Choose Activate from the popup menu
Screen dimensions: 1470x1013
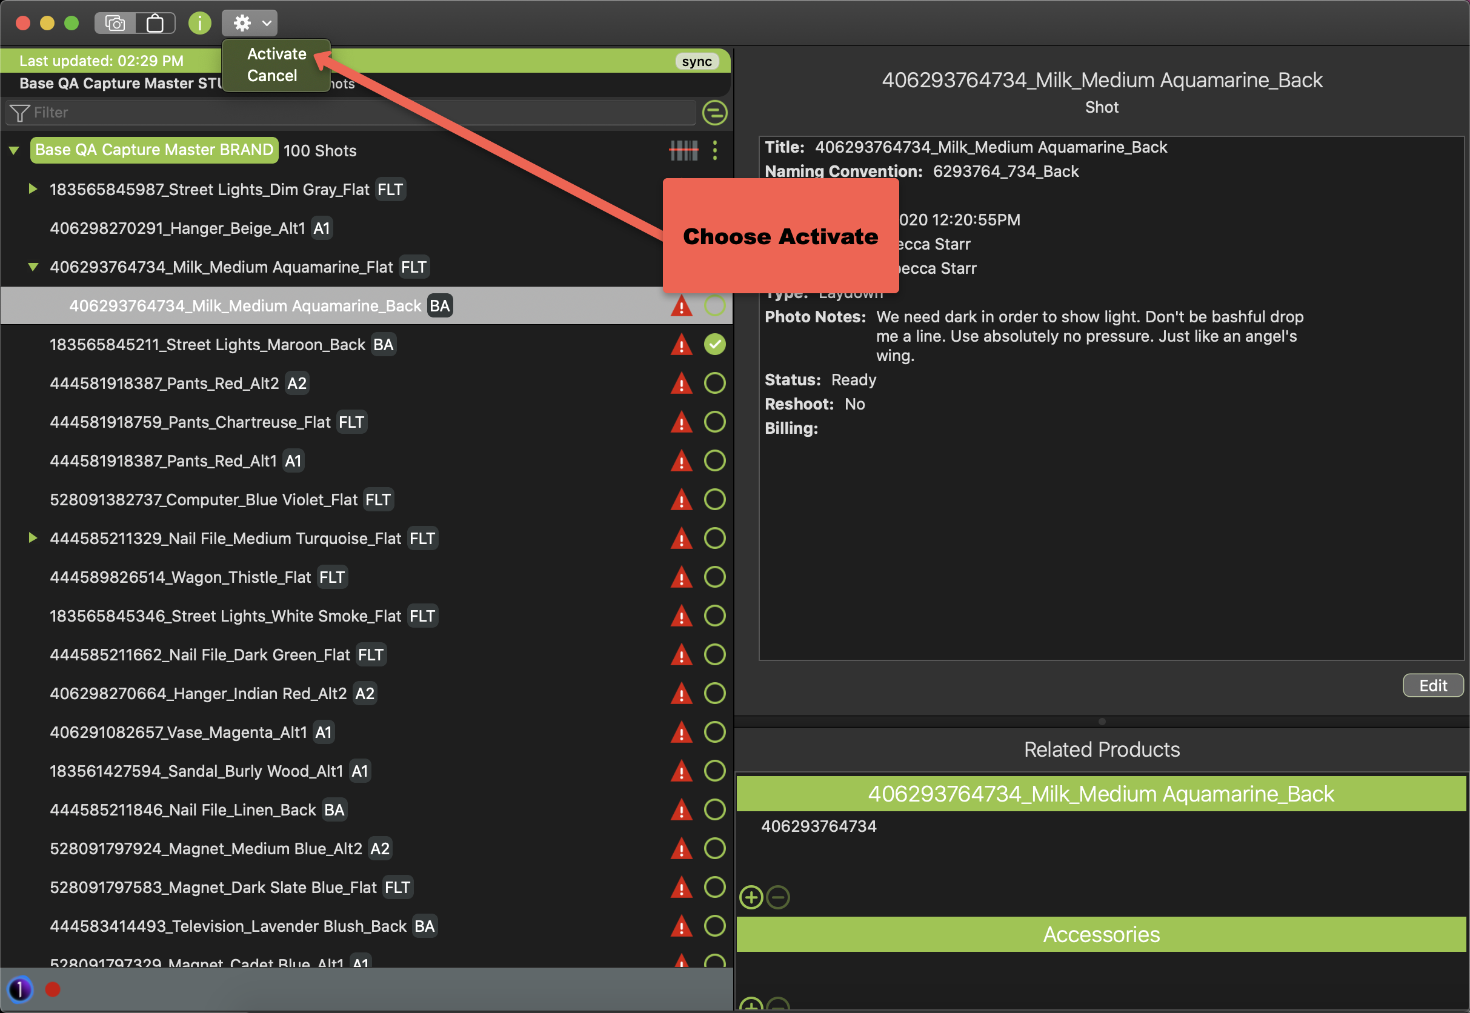tap(276, 54)
